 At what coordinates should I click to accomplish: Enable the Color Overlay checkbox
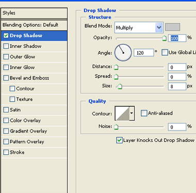tap(6, 120)
